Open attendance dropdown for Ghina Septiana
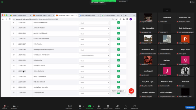Viewport: 196px width, 110px height. tap(94, 72)
